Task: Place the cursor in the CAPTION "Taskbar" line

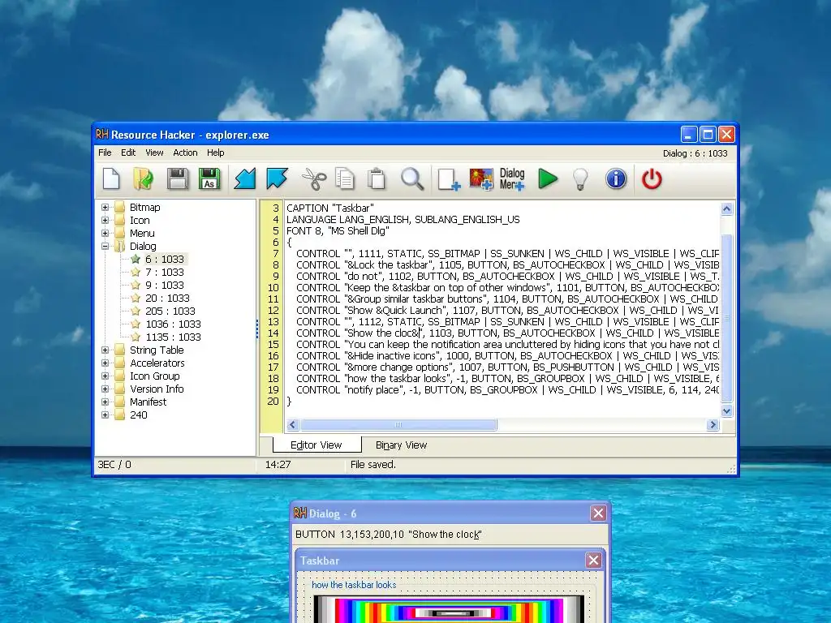Action: (x=330, y=208)
